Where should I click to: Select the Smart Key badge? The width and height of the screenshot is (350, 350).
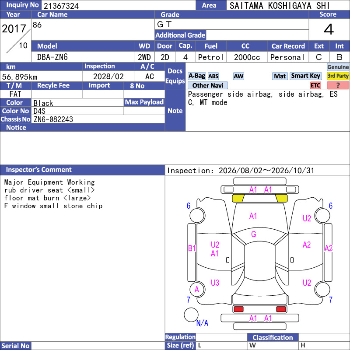coord(305,76)
